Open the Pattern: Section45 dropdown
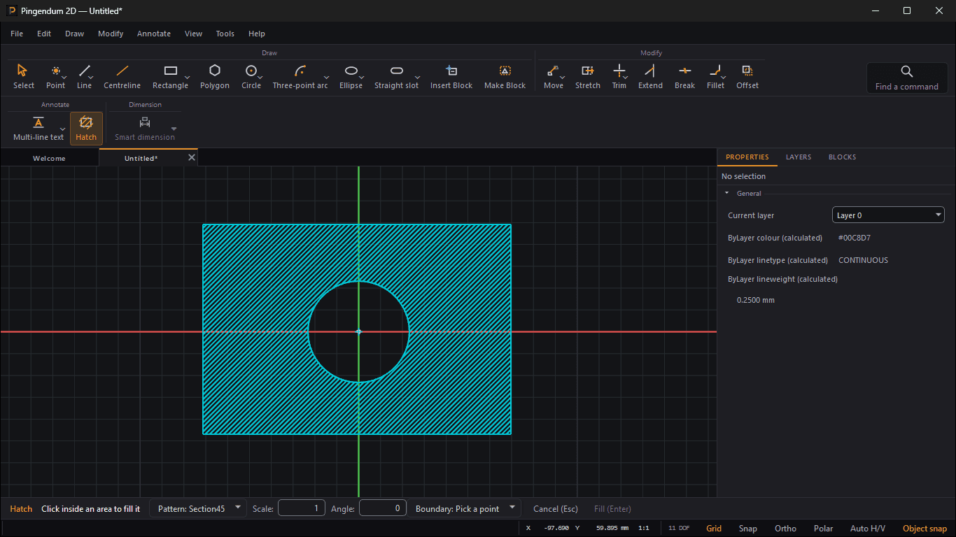Screen dimensions: 956x537 tap(198, 508)
